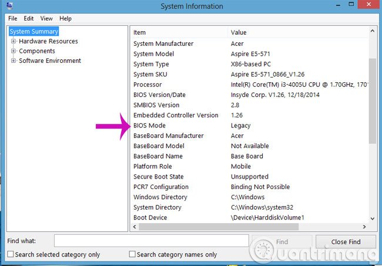
Task: Click the vertical scrollbar up arrow
Action: 372,31
